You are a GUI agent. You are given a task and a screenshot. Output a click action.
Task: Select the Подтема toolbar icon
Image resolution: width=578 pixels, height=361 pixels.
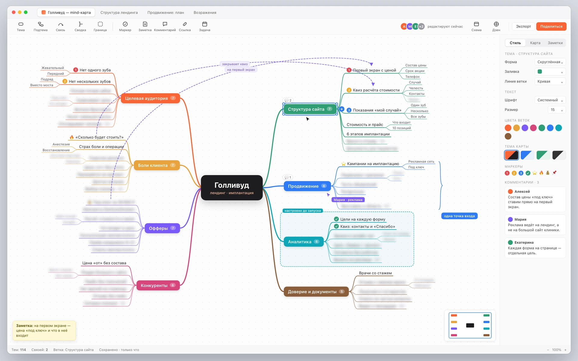click(x=40, y=26)
